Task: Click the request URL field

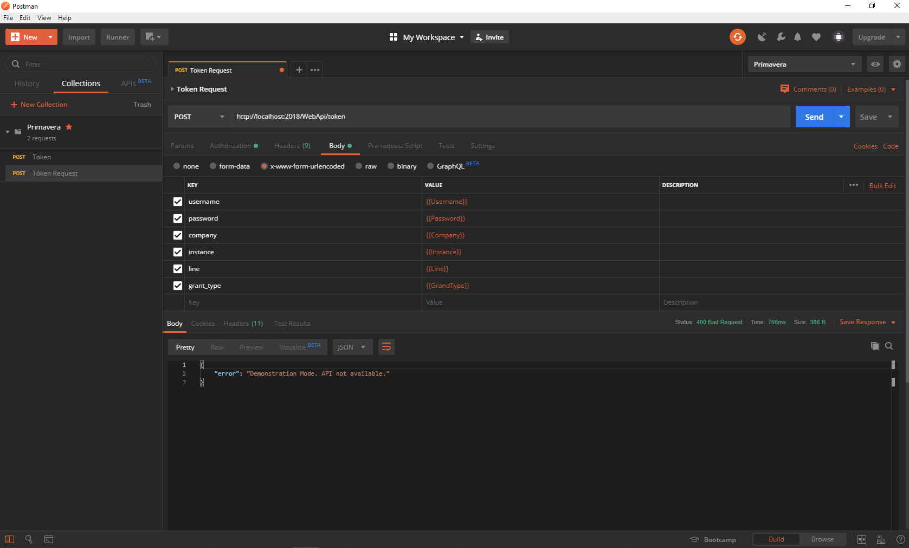Action: (510, 117)
